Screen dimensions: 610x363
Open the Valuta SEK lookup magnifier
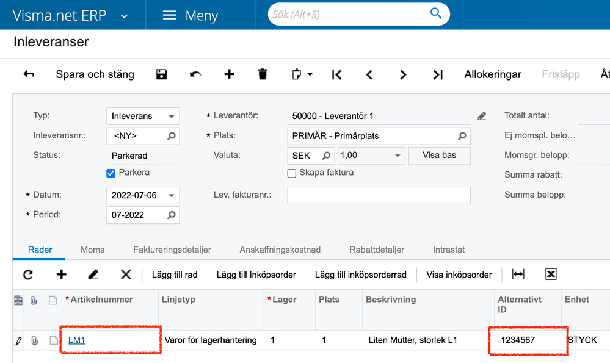tap(326, 156)
